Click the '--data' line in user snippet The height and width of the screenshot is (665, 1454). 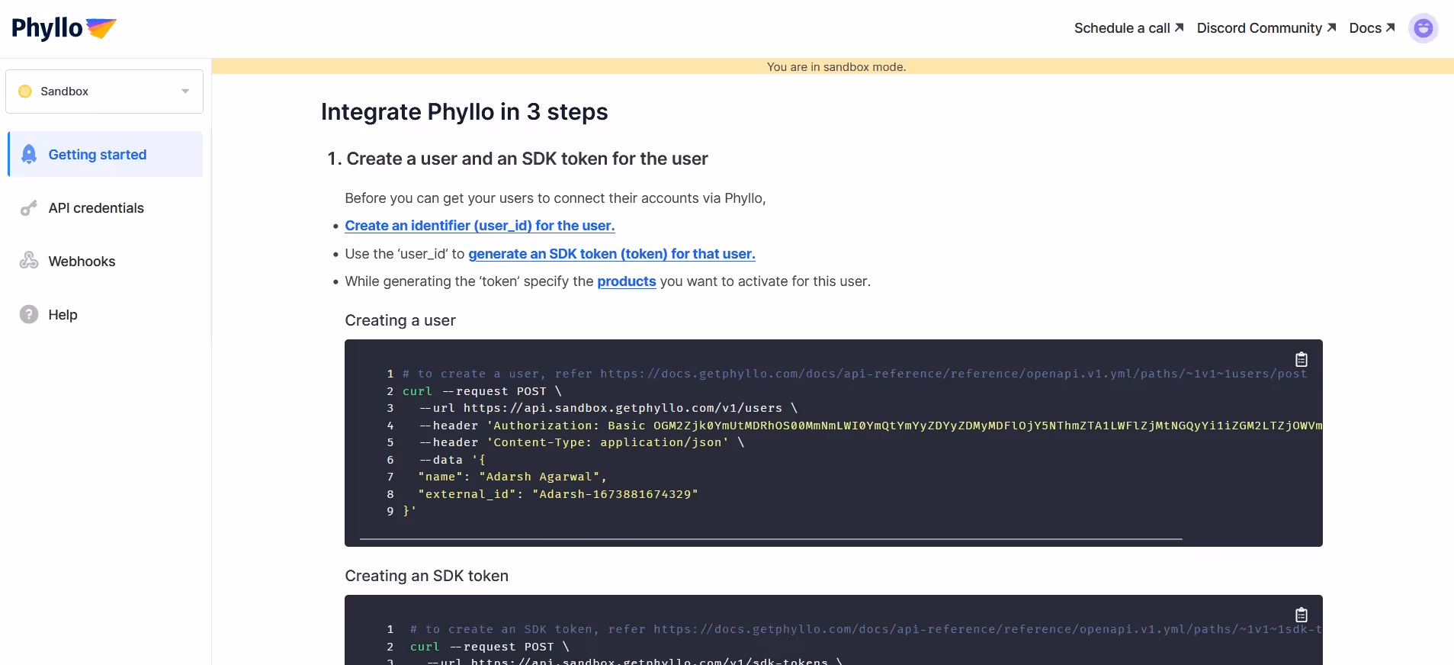click(452, 460)
